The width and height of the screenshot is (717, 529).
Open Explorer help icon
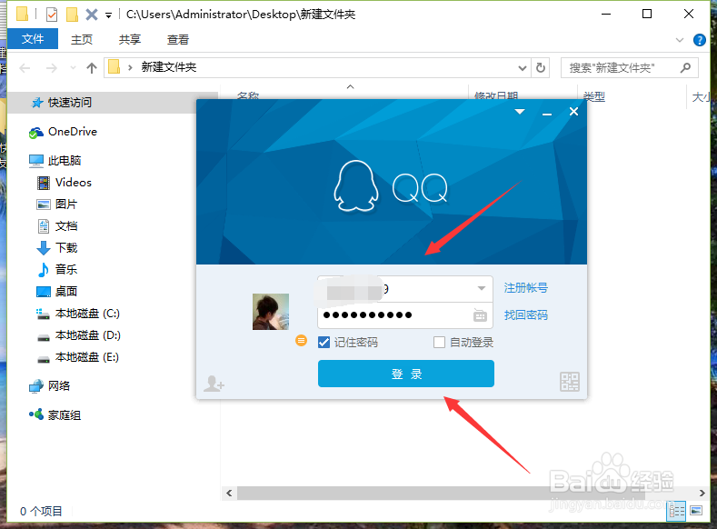[700, 40]
